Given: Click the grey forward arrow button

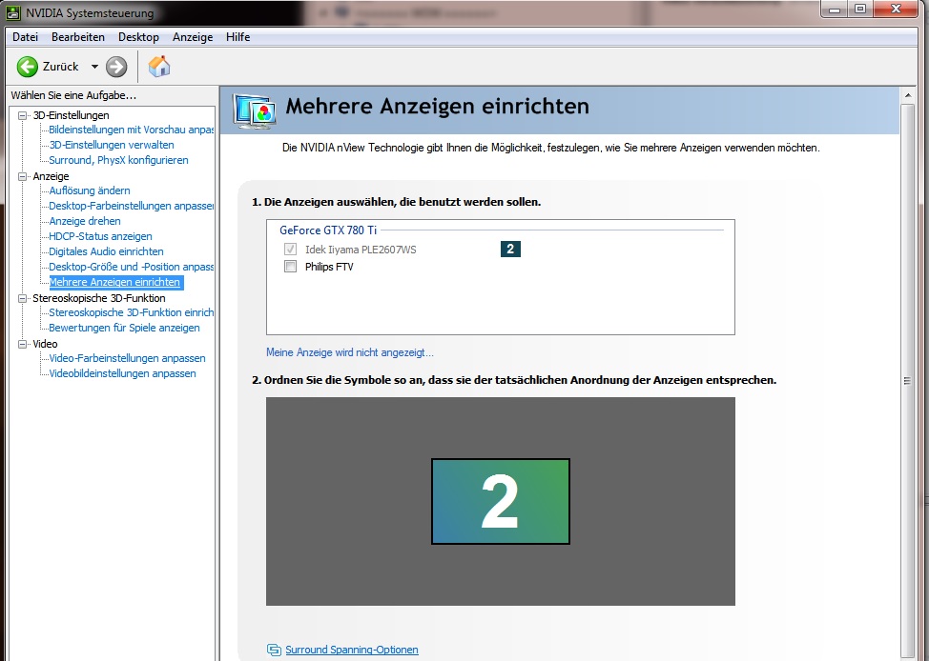Looking at the screenshot, I should [116, 67].
